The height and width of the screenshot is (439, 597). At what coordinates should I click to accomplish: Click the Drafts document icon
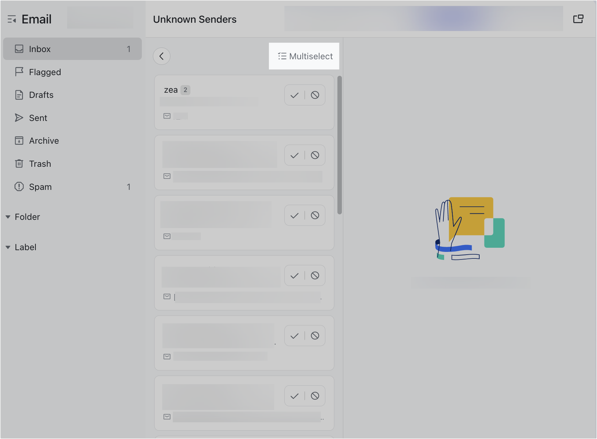coord(19,95)
